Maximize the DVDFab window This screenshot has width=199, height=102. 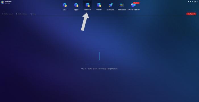coord(195,2)
